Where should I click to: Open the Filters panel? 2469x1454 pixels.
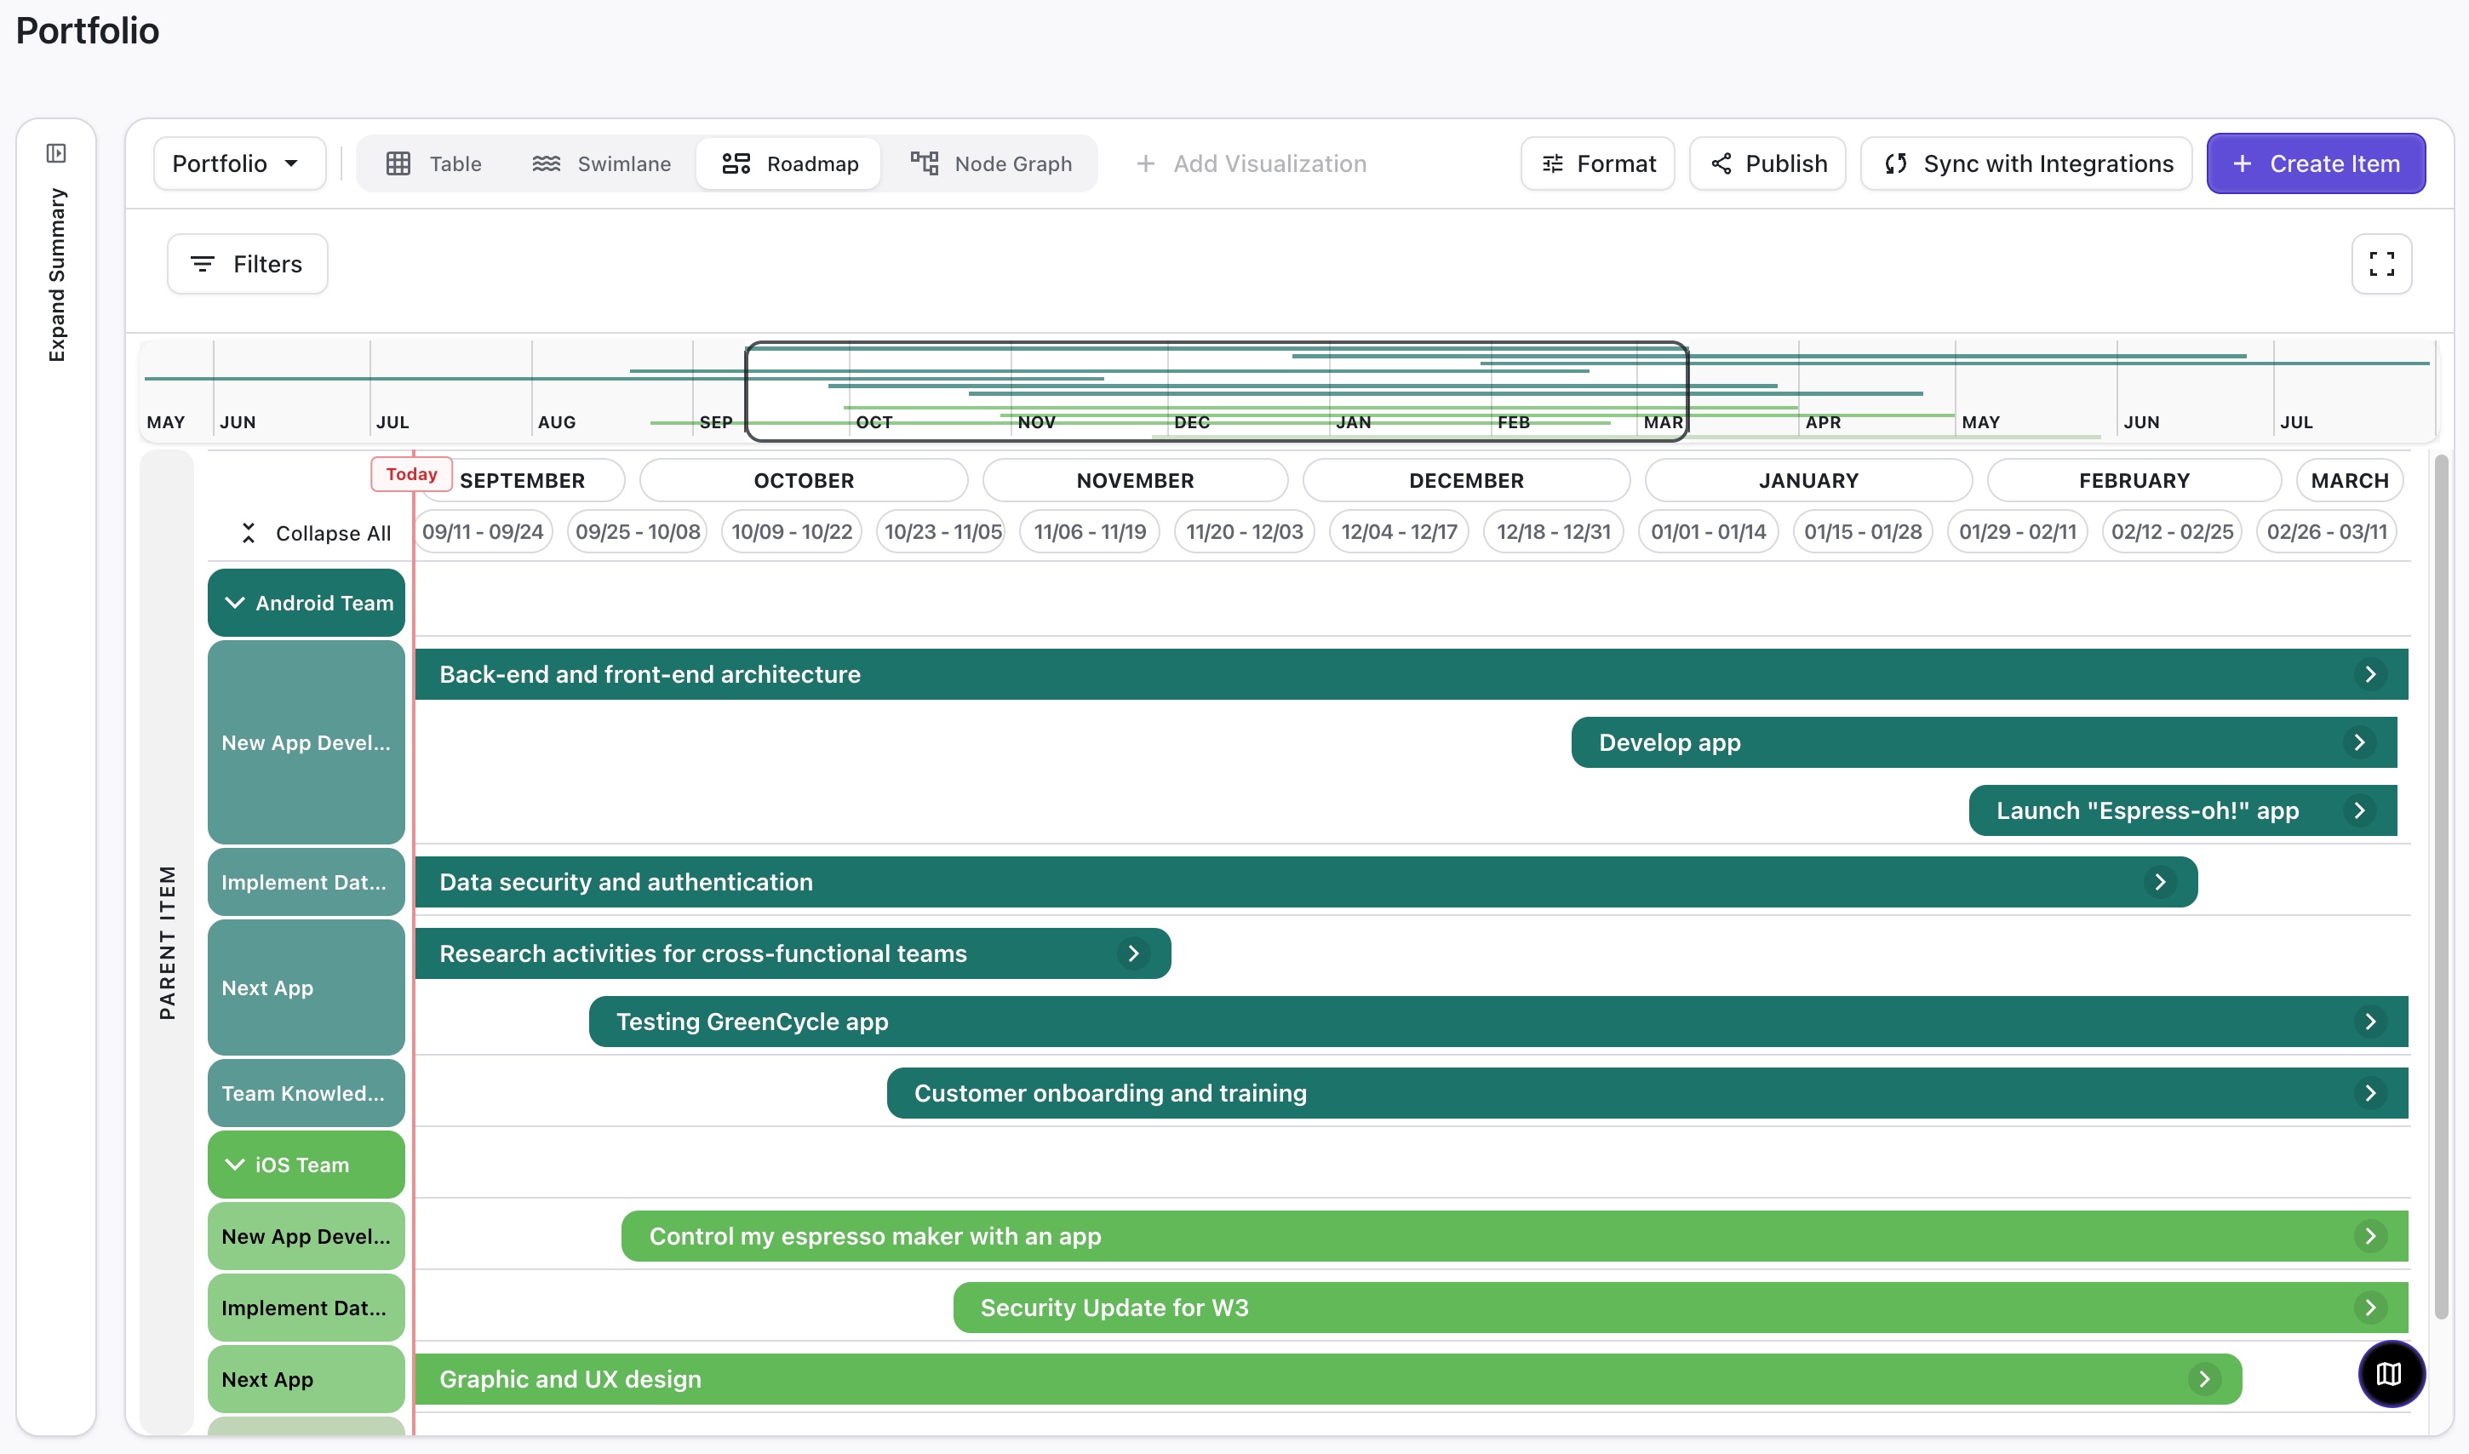248,264
